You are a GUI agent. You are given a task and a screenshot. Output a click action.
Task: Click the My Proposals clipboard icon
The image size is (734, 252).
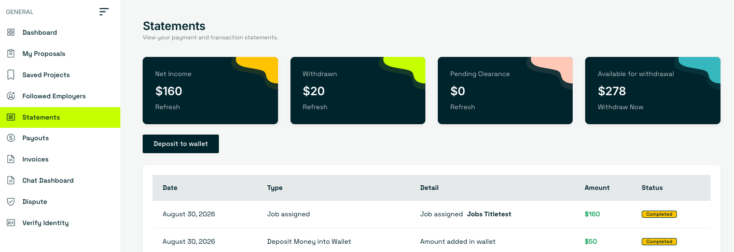(10, 54)
